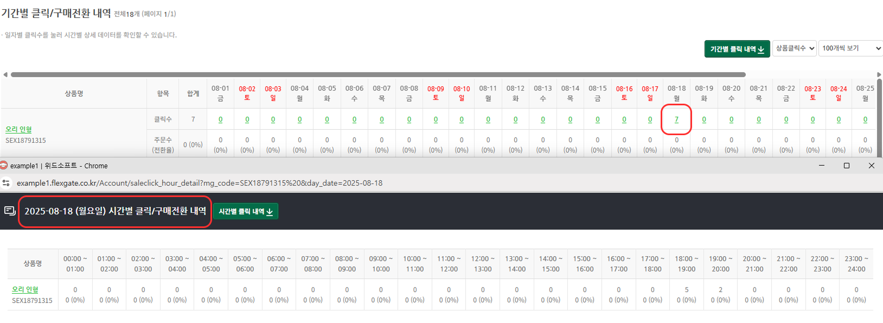883x323 pixels.
Task: Maximize the Chrome popup window
Action: click(847, 166)
